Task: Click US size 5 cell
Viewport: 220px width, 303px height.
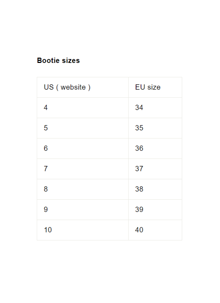Action: [x=83, y=128]
